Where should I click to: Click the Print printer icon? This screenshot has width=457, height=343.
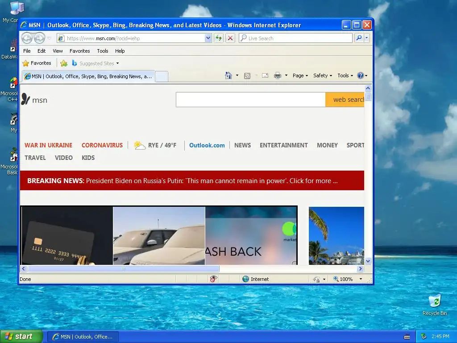pyautogui.click(x=278, y=75)
